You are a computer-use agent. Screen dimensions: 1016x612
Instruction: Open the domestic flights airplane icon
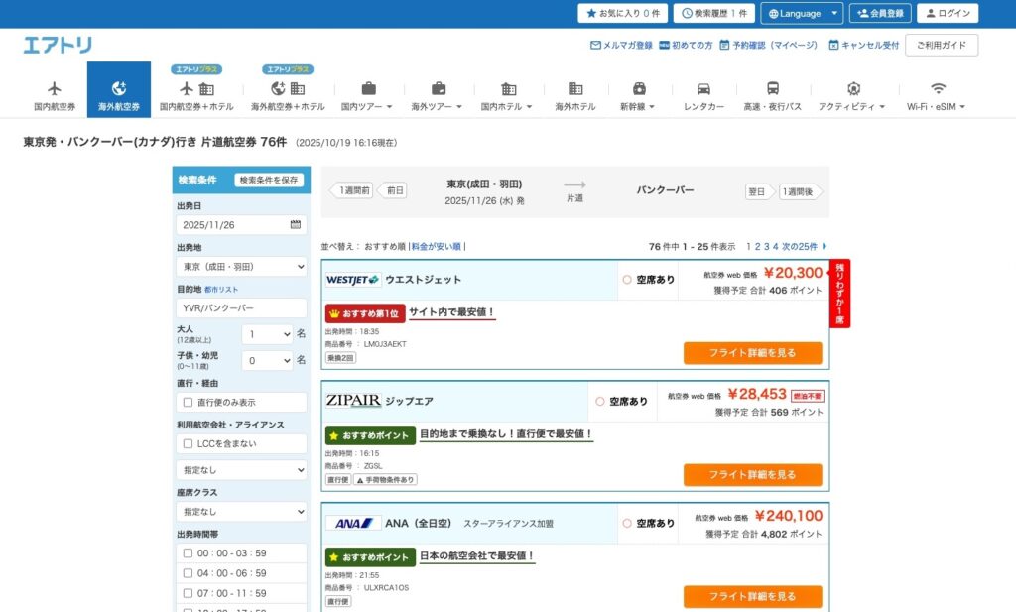pos(55,88)
